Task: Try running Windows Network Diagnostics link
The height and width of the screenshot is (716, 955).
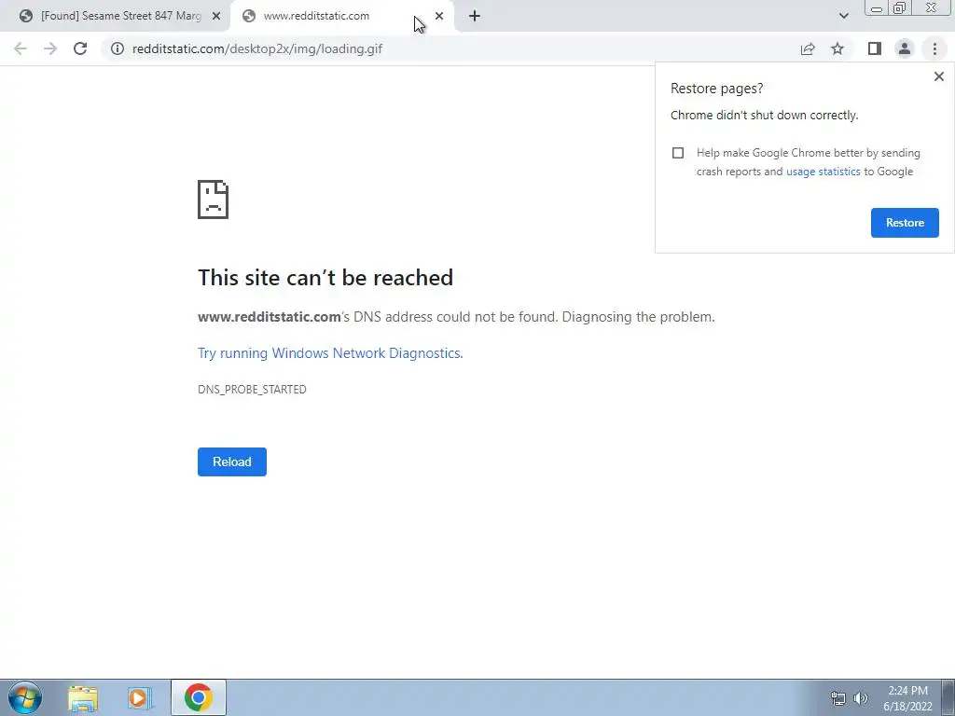Action: [330, 353]
